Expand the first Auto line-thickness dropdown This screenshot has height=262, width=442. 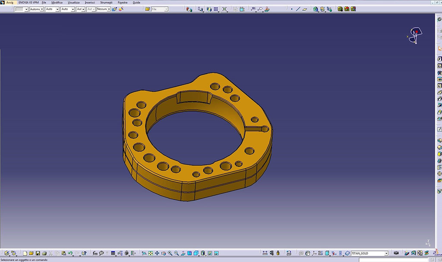pos(57,9)
